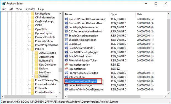171x104 pixels.
Task: Expand the Notifications key
Action: coord(28,14)
